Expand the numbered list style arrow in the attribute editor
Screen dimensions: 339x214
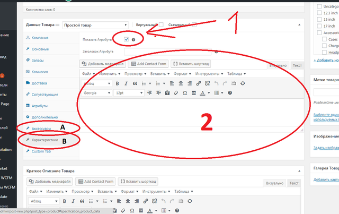(164, 83)
